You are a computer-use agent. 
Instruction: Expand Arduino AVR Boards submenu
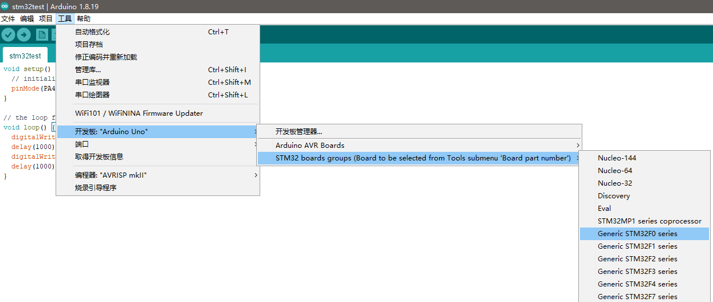419,146
